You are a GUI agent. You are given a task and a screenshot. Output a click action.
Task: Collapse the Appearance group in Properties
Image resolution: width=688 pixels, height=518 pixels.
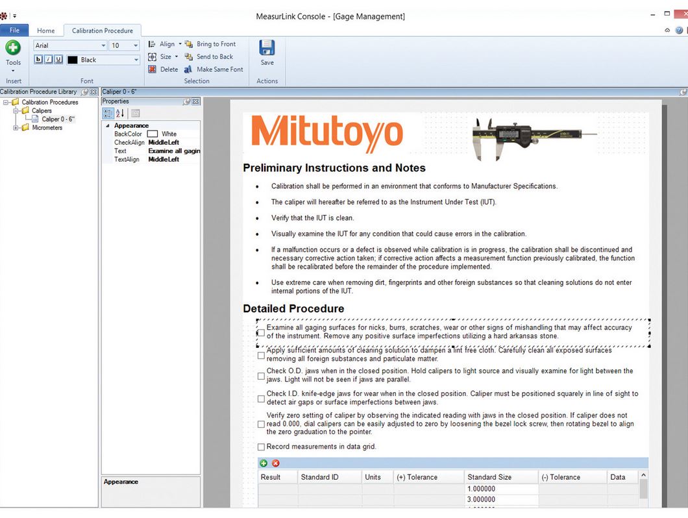point(109,125)
